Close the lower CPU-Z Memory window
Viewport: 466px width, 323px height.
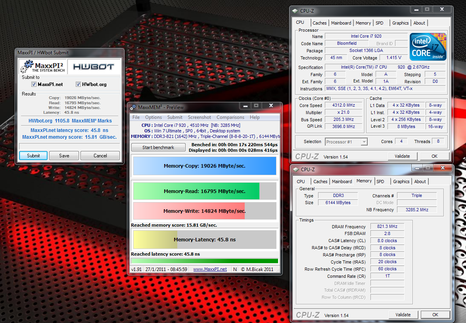point(443,168)
